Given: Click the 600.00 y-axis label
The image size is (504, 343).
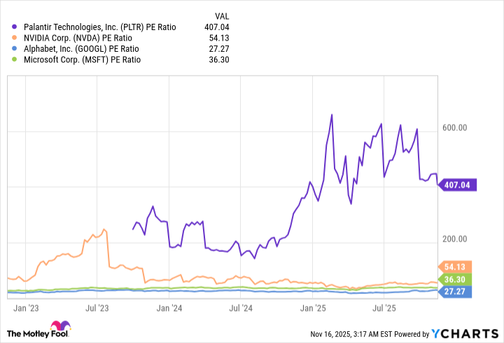Looking at the screenshot, I should click(454, 127).
